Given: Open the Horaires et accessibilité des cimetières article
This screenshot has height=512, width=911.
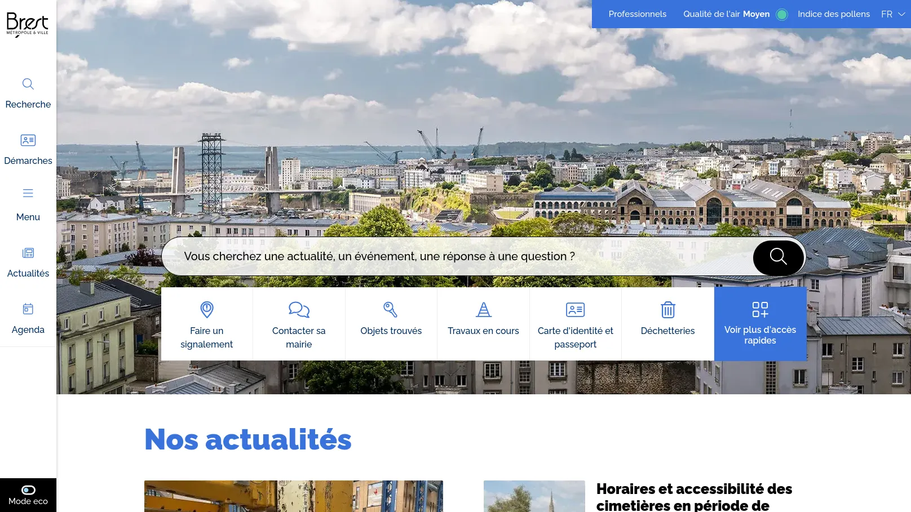Looking at the screenshot, I should tap(695, 497).
